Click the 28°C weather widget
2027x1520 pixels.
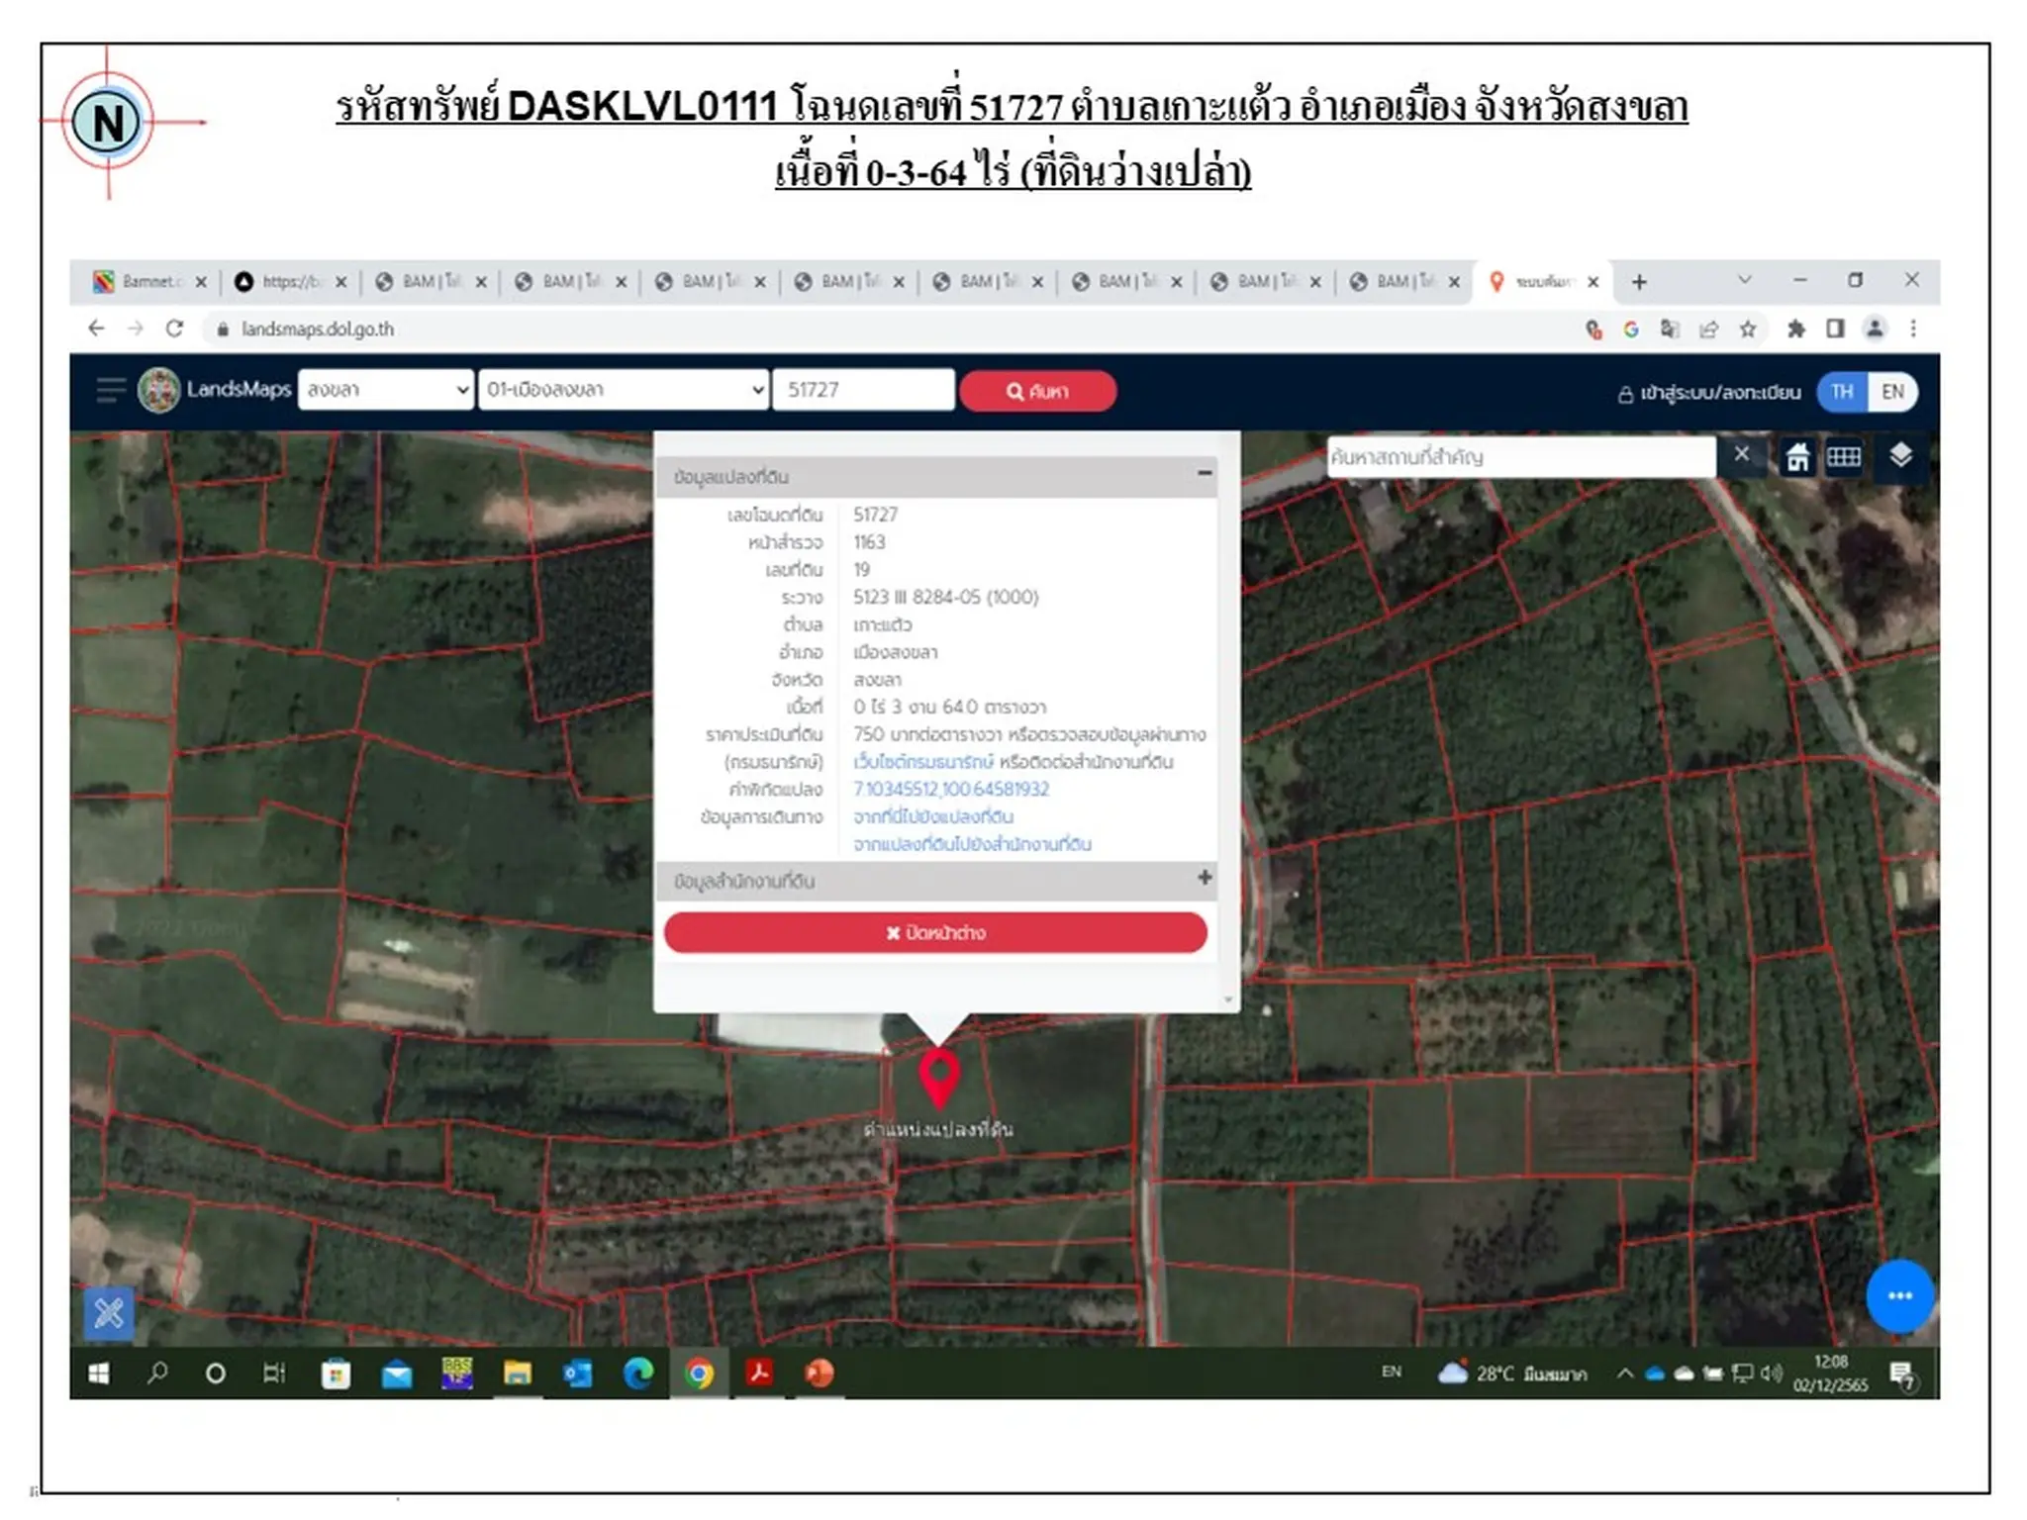(1512, 1374)
